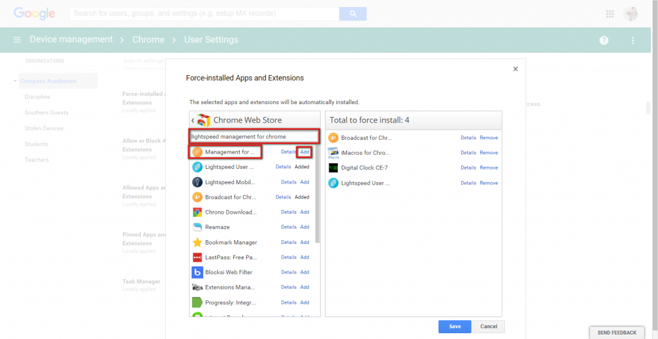Select the Students organization

(36, 144)
